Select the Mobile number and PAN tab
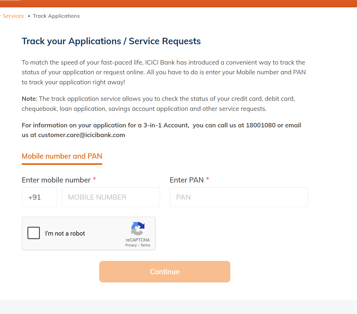The image size is (357, 314). (62, 156)
